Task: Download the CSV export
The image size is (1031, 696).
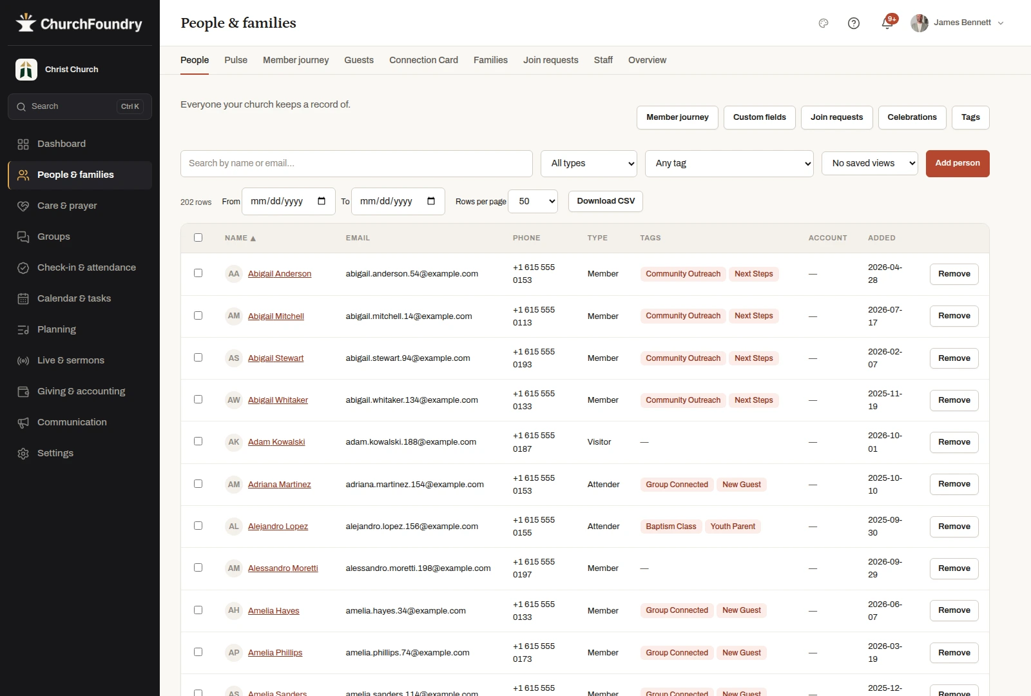Action: pos(606,201)
